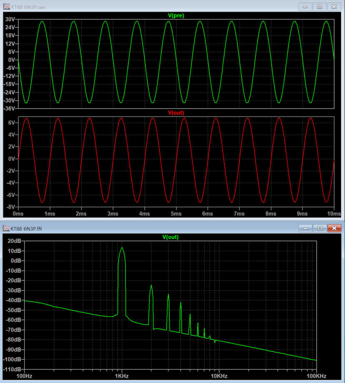This screenshot has height=383, width=345.
Task: Maximize the KT88 6N3P.raw waveform window
Action: coord(320,7)
